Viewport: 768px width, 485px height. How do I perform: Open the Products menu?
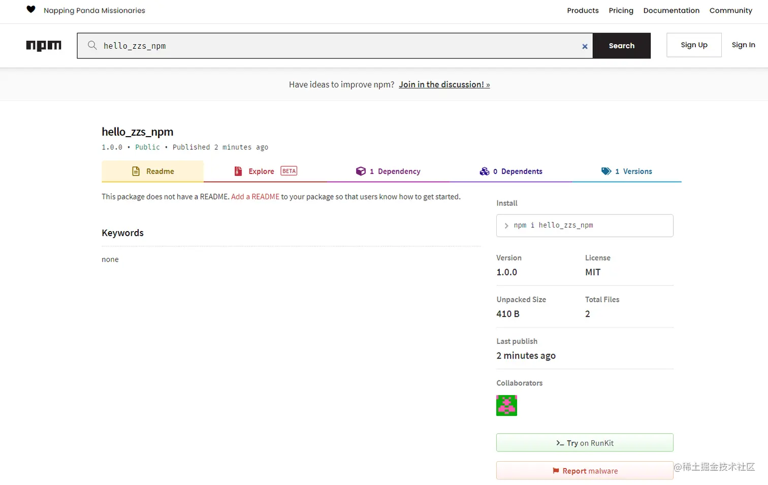(583, 10)
